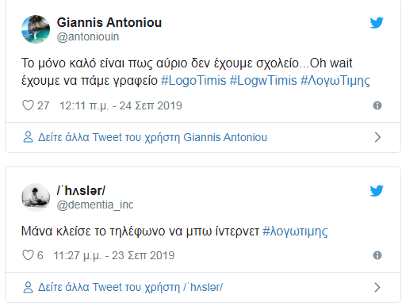Click person icon beside Giannis Antoniou's more tweets link
Viewport: 402px width, 306px height.
coord(28,137)
